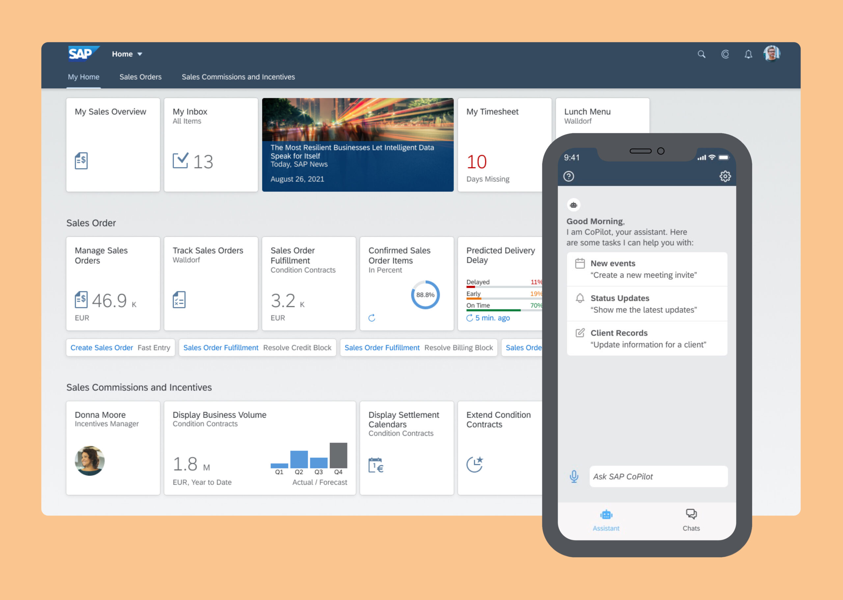Click the My Inbox checkmark icon

coord(180,161)
